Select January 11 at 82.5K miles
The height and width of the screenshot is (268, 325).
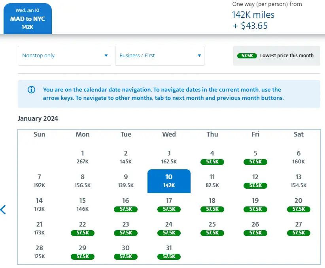pyautogui.click(x=212, y=181)
